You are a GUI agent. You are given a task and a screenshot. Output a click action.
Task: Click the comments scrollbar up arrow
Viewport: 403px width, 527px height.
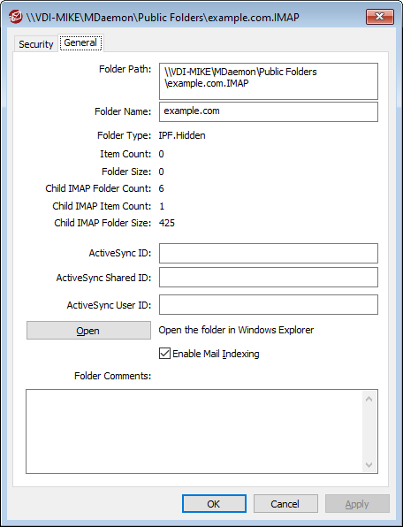[369, 399]
